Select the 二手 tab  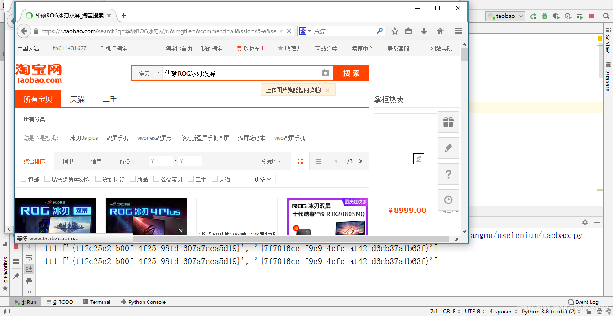110,99
